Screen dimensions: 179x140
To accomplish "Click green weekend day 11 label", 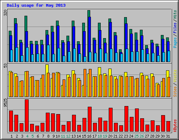I will click(x=63, y=136).
